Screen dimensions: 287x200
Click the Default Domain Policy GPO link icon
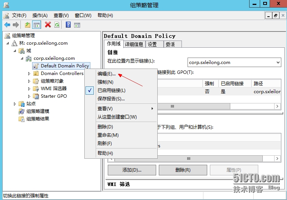point(36,66)
